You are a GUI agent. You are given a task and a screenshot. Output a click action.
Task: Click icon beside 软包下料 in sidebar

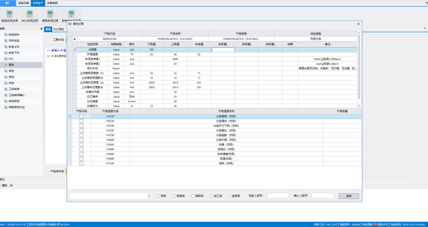coord(6,53)
